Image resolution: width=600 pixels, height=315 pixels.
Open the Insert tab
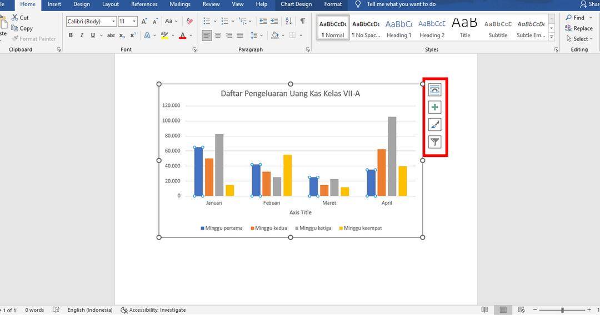54,4
